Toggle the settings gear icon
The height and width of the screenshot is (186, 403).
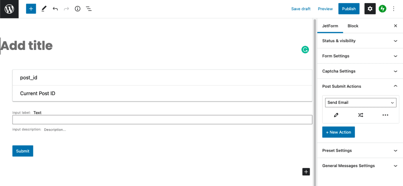coord(370,9)
